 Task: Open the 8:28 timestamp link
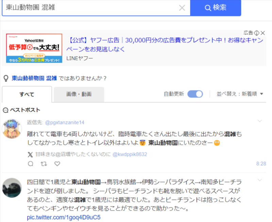point(261,164)
